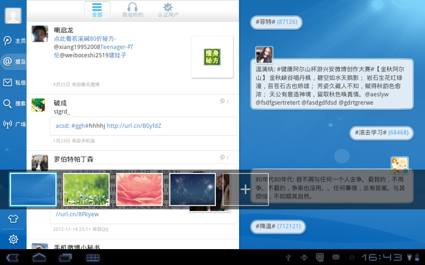425x265 pixels.
Task: Tap the user profile avatar at top left
Action: tap(13, 15)
